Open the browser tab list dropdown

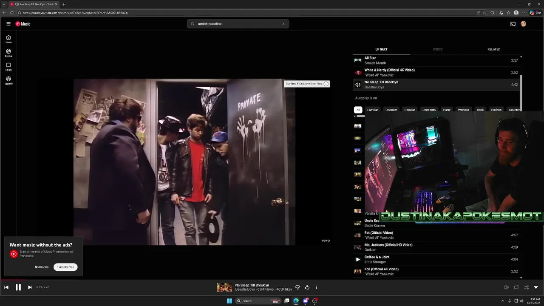point(4,4)
